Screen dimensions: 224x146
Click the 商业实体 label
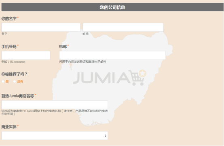click(x=9, y=127)
